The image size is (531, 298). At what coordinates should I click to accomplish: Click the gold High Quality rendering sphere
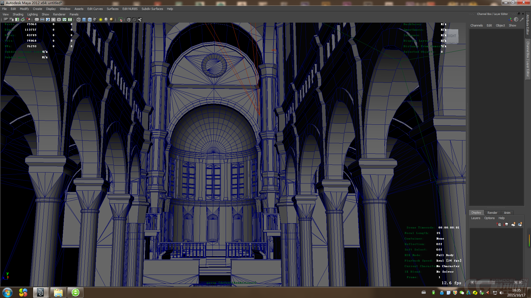coord(112,20)
